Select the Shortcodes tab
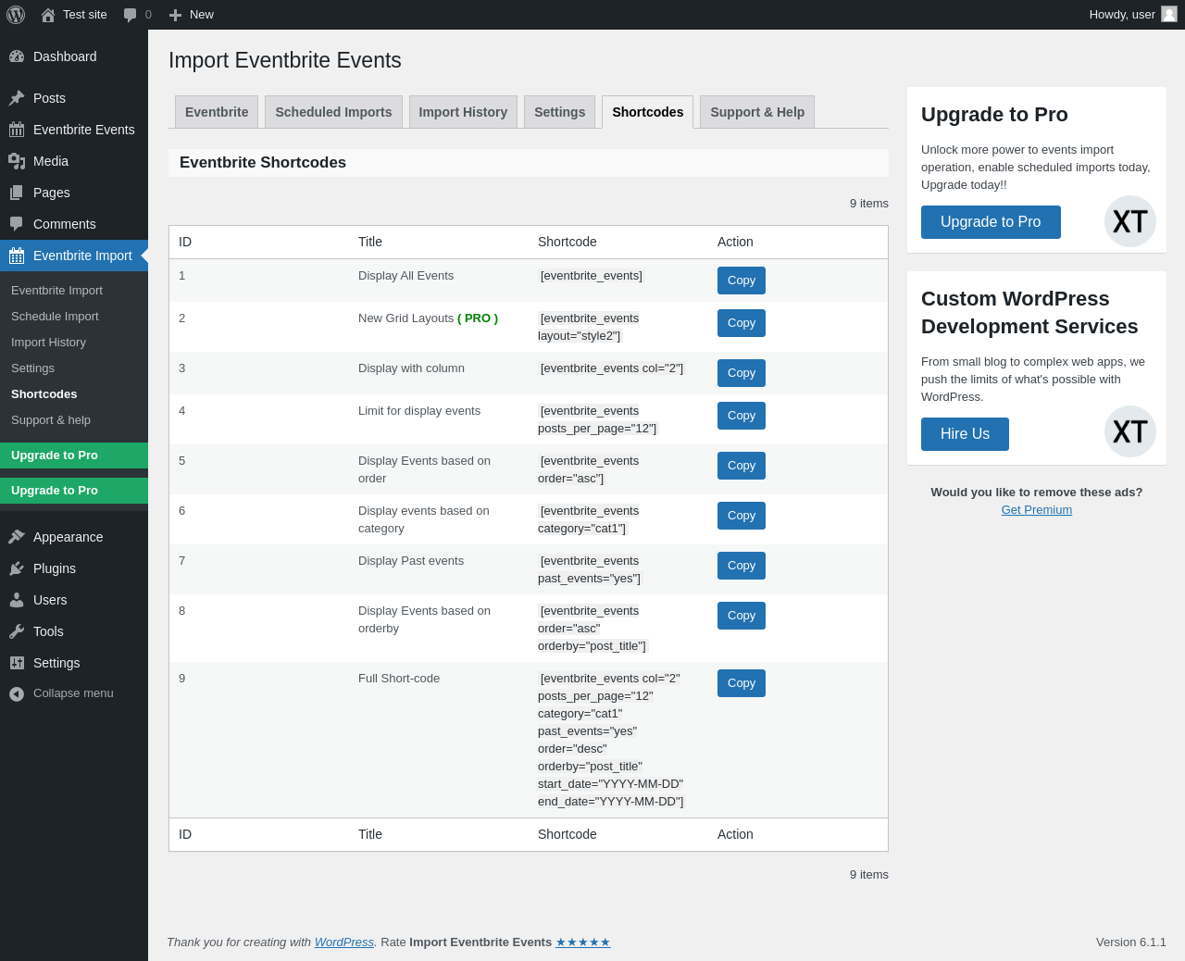This screenshot has width=1185, height=961. (648, 112)
